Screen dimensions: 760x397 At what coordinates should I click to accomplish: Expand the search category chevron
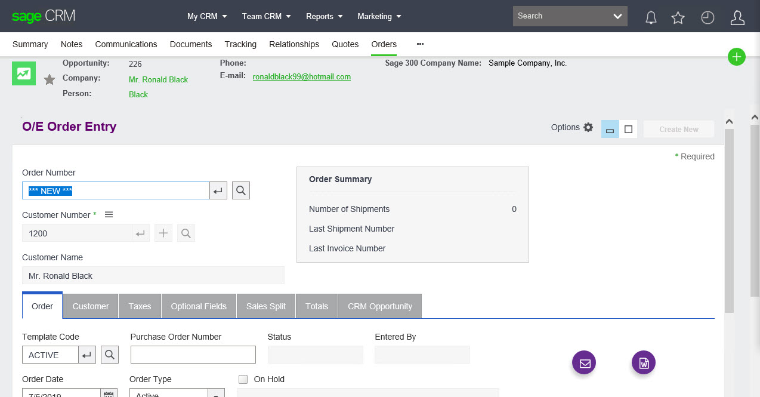coord(617,16)
